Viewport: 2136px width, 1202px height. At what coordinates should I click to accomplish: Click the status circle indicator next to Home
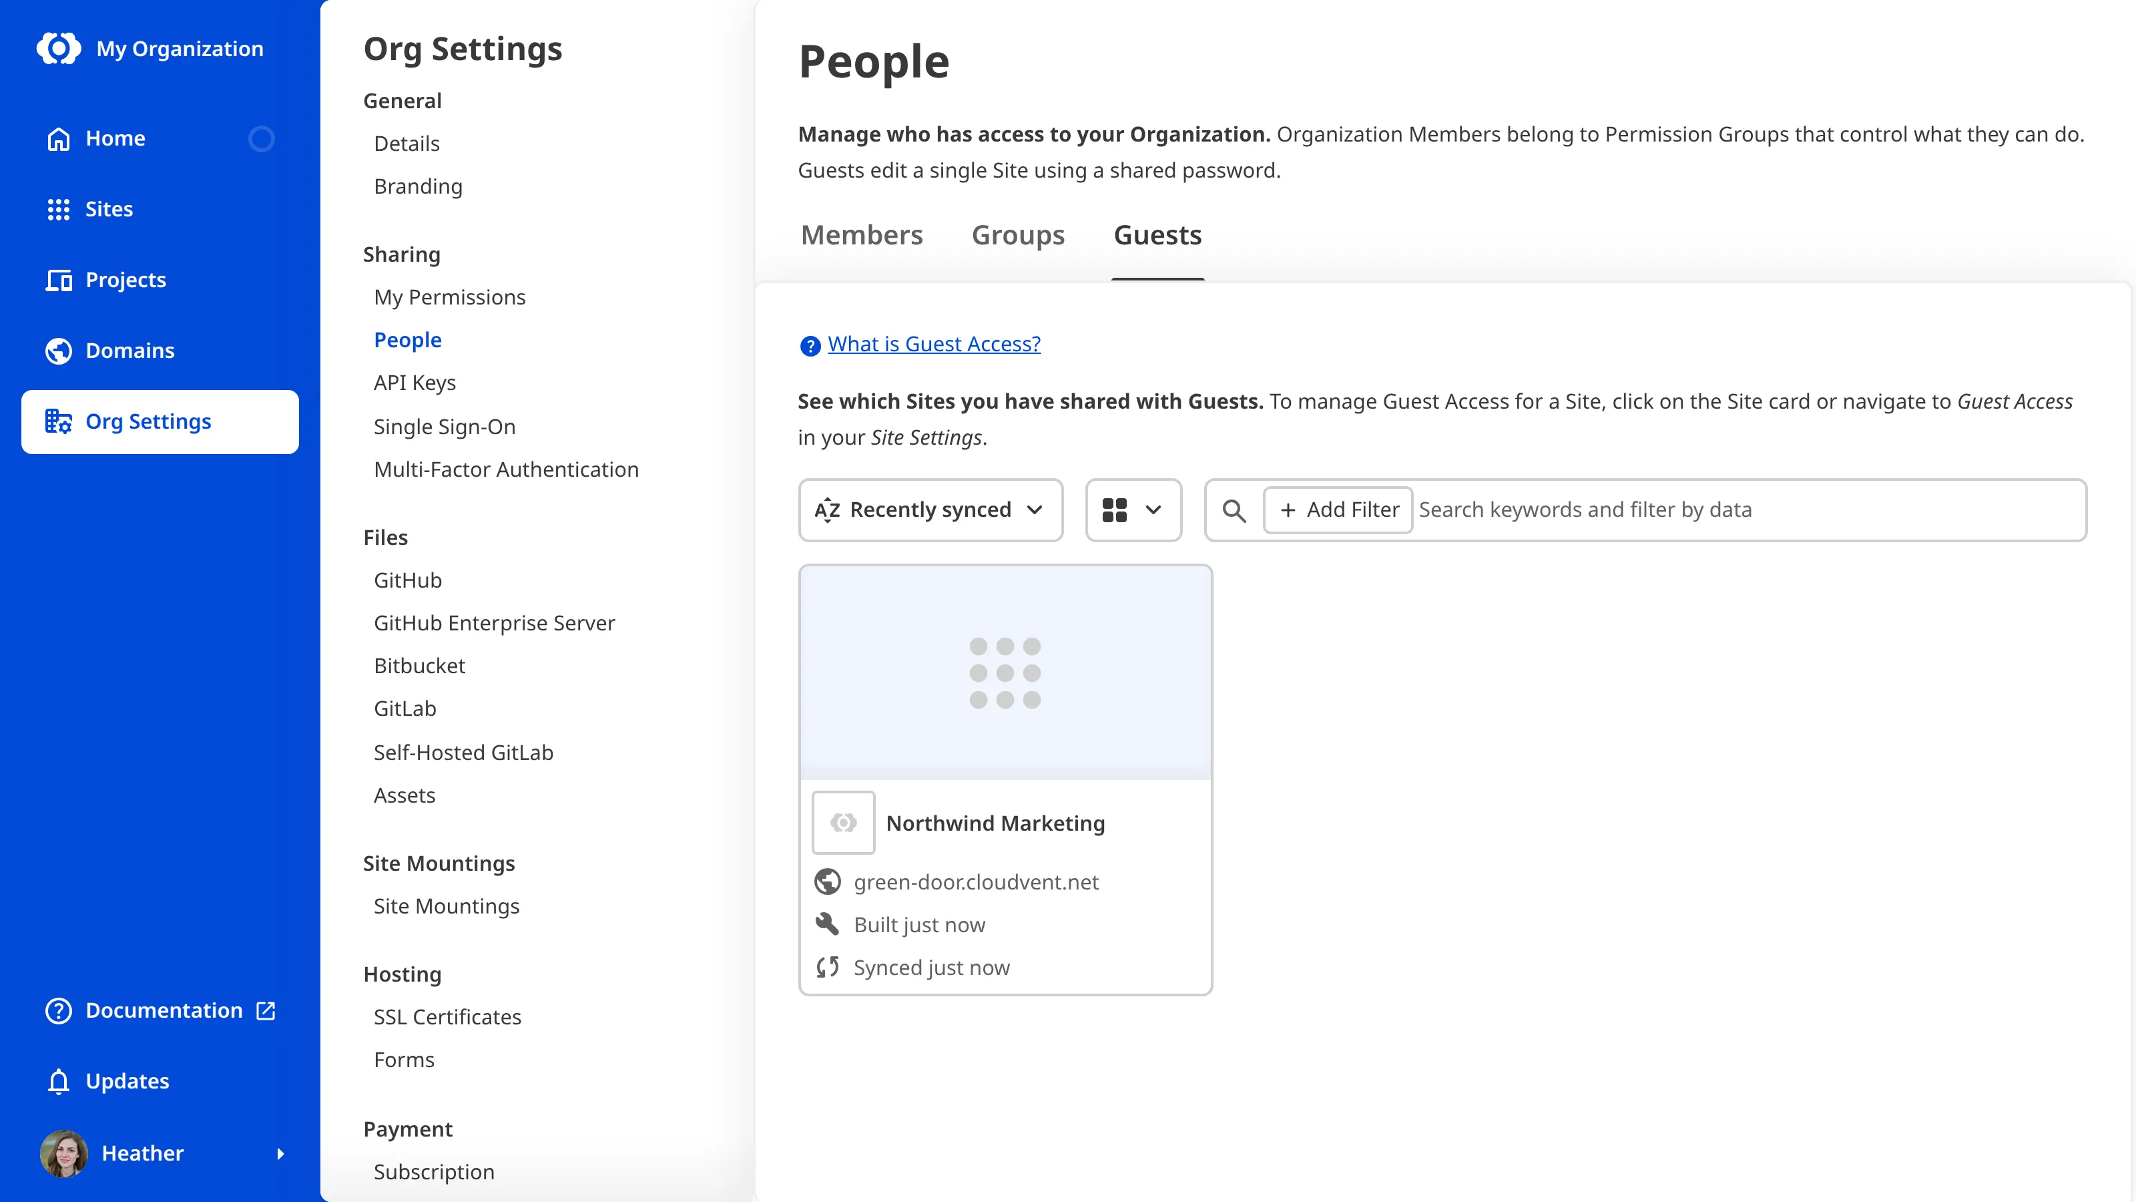click(261, 138)
